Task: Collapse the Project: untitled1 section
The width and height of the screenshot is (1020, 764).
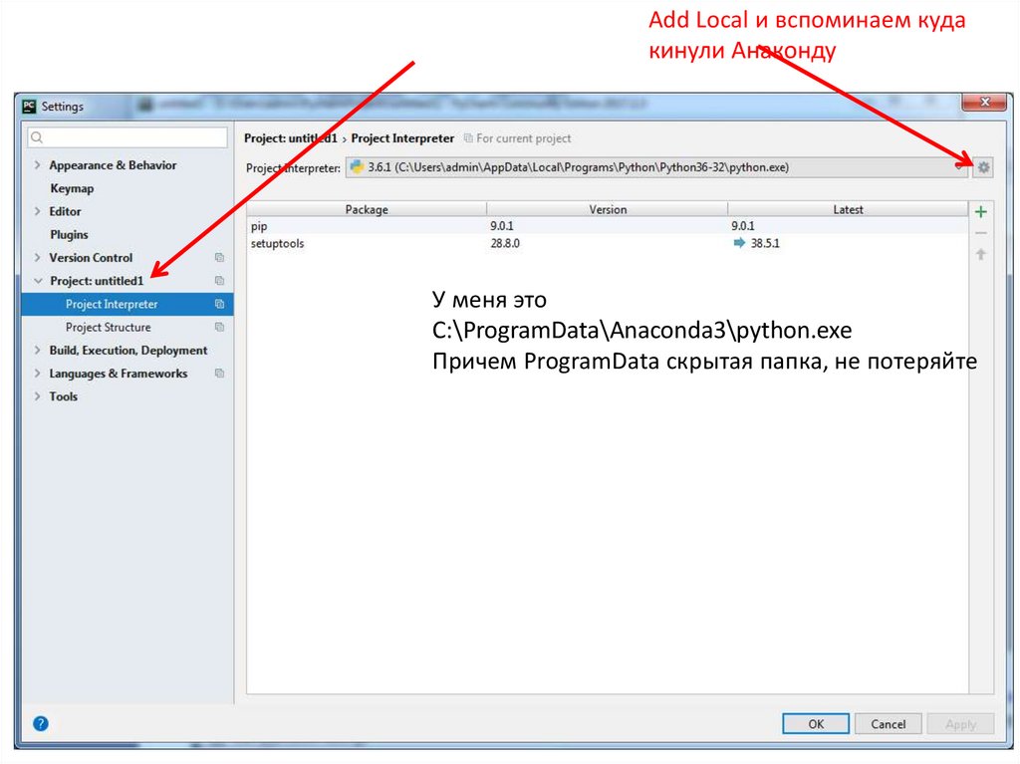Action: 37,281
